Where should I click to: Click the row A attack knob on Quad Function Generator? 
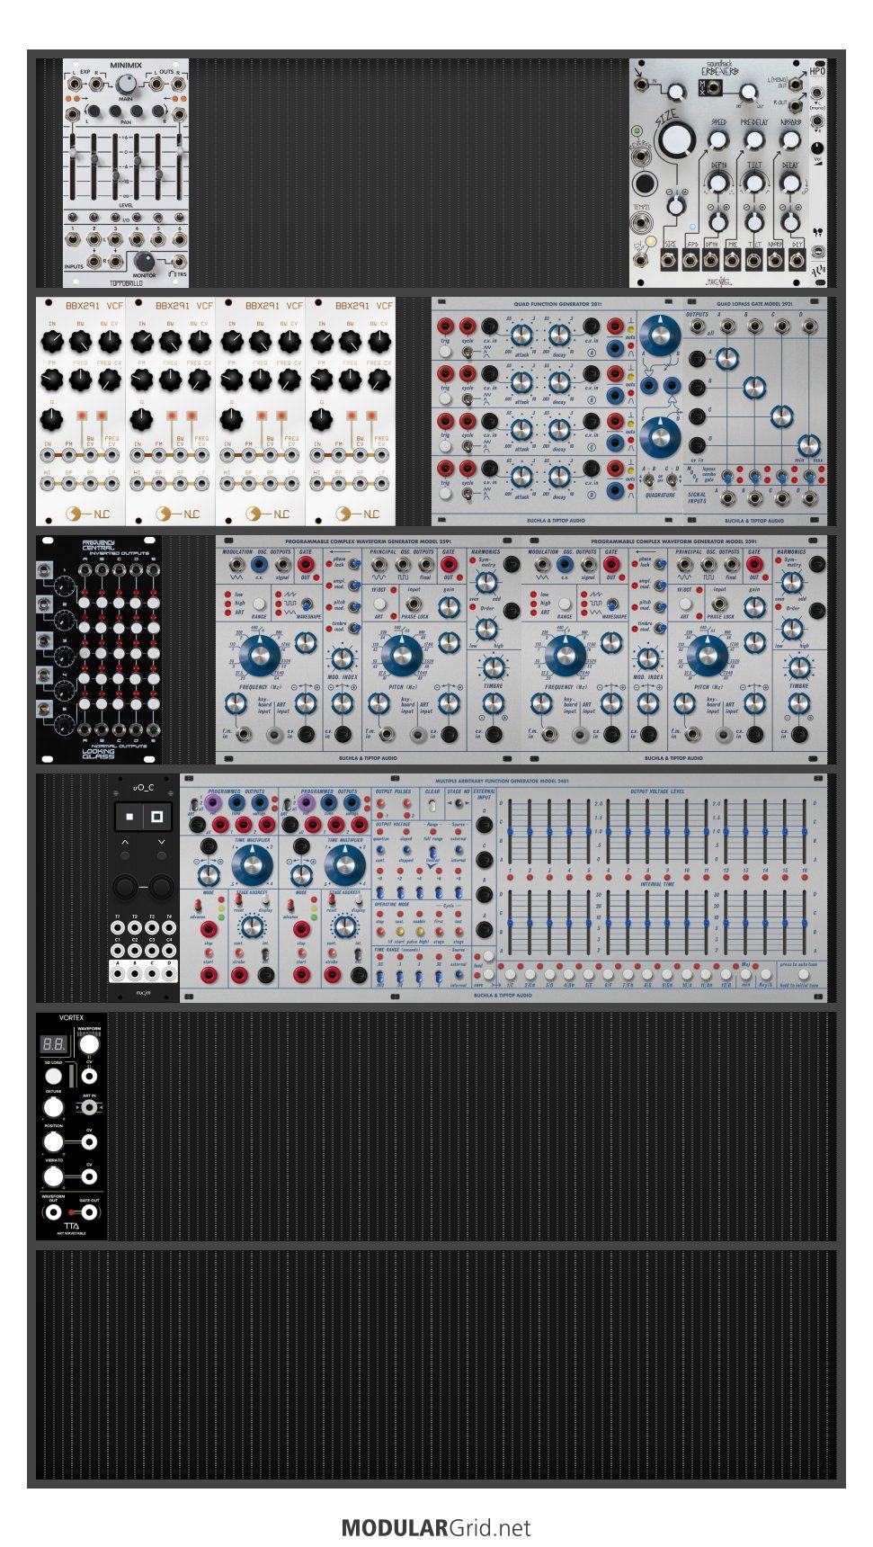[521, 335]
